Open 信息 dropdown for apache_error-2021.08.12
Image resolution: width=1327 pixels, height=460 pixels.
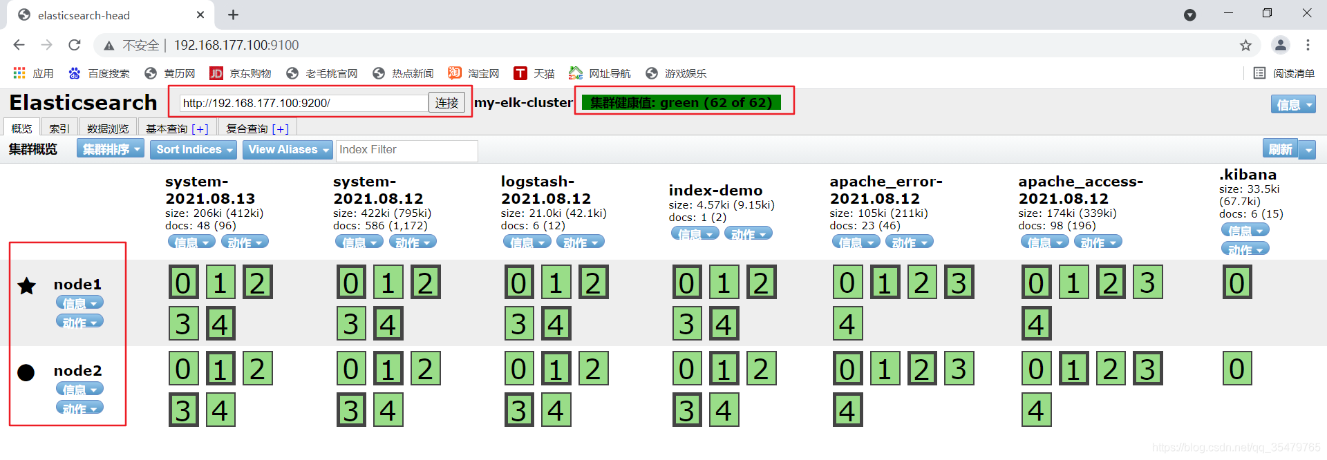point(856,242)
